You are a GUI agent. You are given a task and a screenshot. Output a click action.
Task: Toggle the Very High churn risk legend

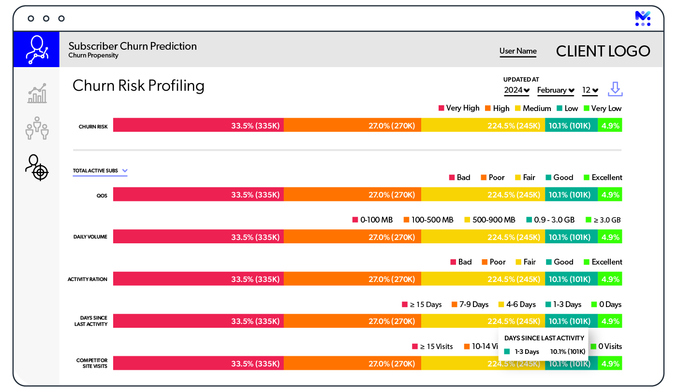click(459, 108)
